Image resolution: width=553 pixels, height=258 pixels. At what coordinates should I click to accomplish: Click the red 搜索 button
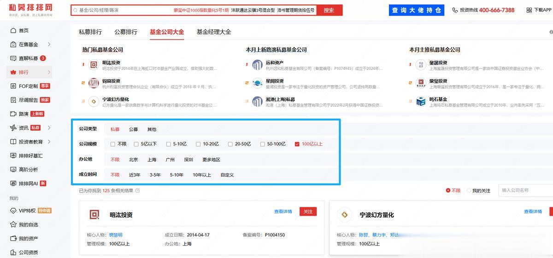tap(329, 10)
